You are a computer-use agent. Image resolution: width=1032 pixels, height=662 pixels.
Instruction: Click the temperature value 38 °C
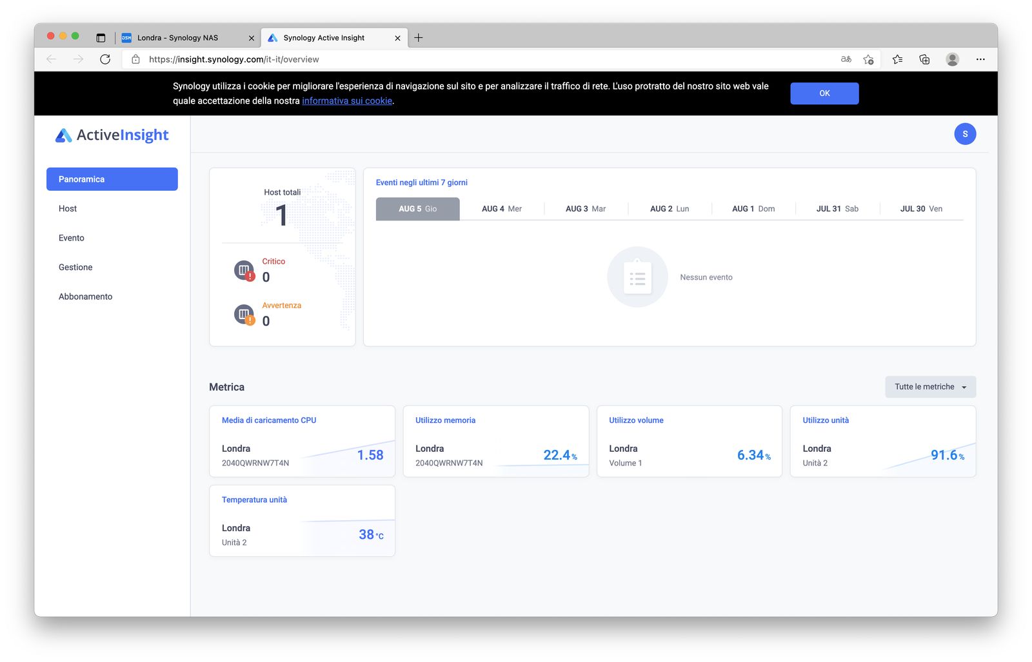(x=371, y=534)
